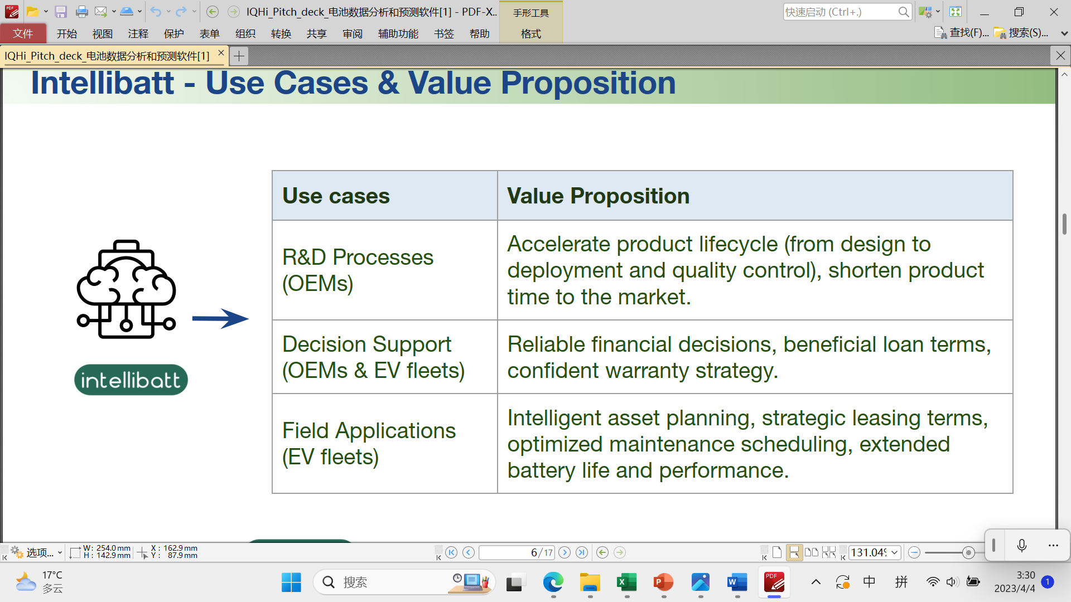Click the Save floppy disk icon

(61, 12)
